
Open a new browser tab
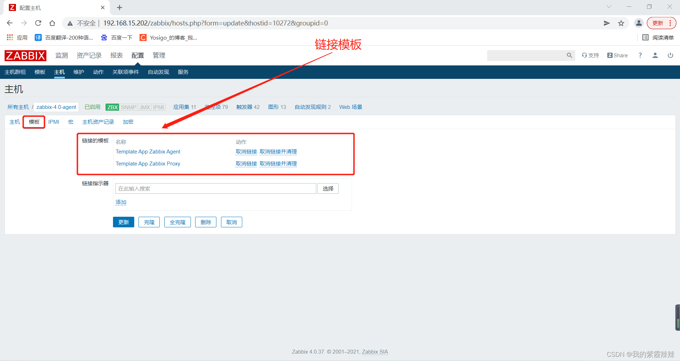tap(119, 7)
